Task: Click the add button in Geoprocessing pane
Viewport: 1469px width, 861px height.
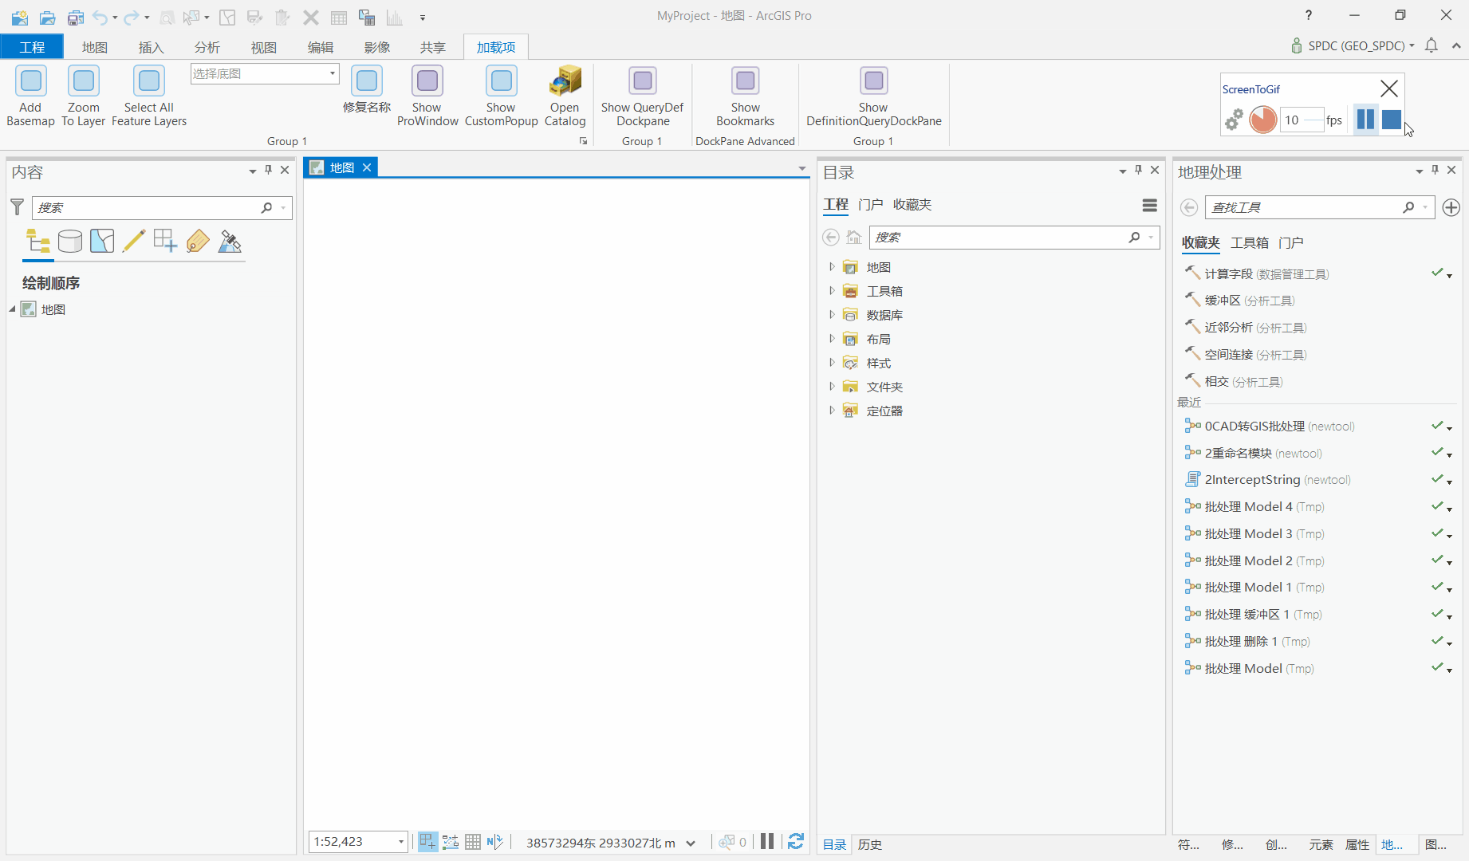Action: [x=1451, y=207]
